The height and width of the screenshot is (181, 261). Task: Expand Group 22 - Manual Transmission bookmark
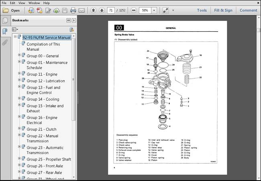tap(19, 135)
